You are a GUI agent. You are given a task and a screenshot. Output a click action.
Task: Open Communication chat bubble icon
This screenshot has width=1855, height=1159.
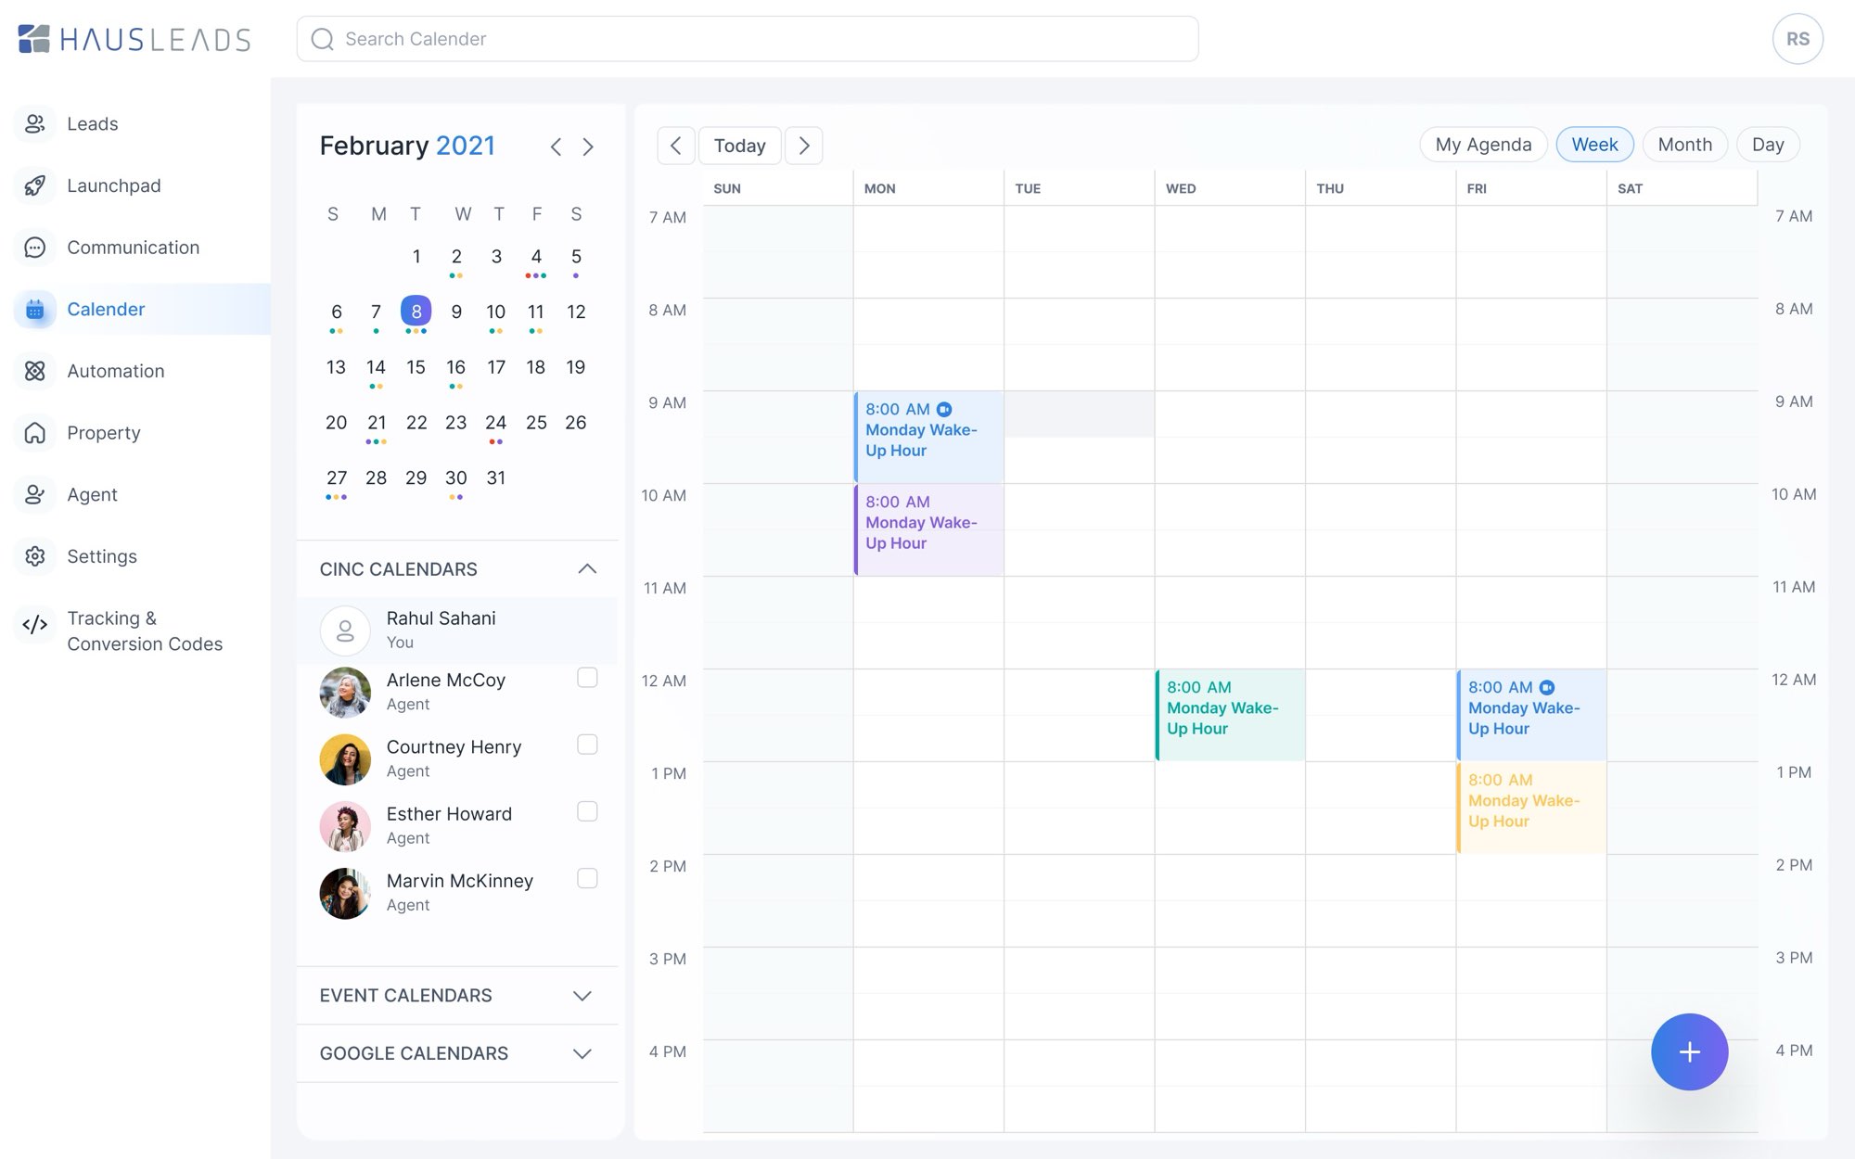(35, 248)
